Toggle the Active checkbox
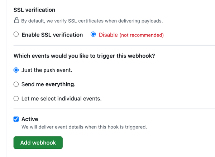215x157 pixels. click(x=16, y=119)
